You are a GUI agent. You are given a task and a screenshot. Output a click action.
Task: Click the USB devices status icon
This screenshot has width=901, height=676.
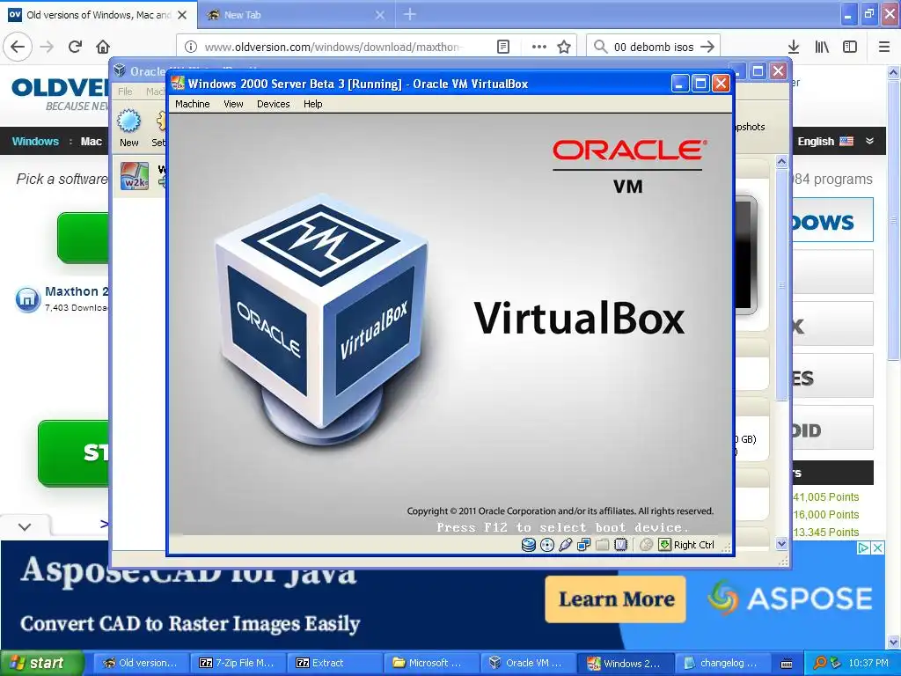pyautogui.click(x=566, y=544)
